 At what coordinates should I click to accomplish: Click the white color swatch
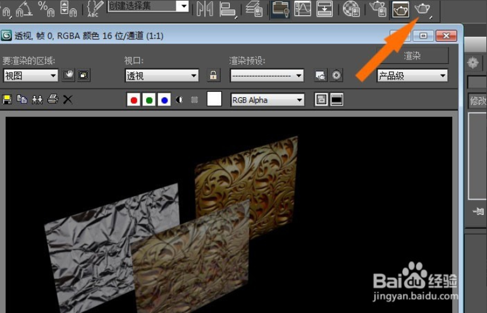[214, 99]
